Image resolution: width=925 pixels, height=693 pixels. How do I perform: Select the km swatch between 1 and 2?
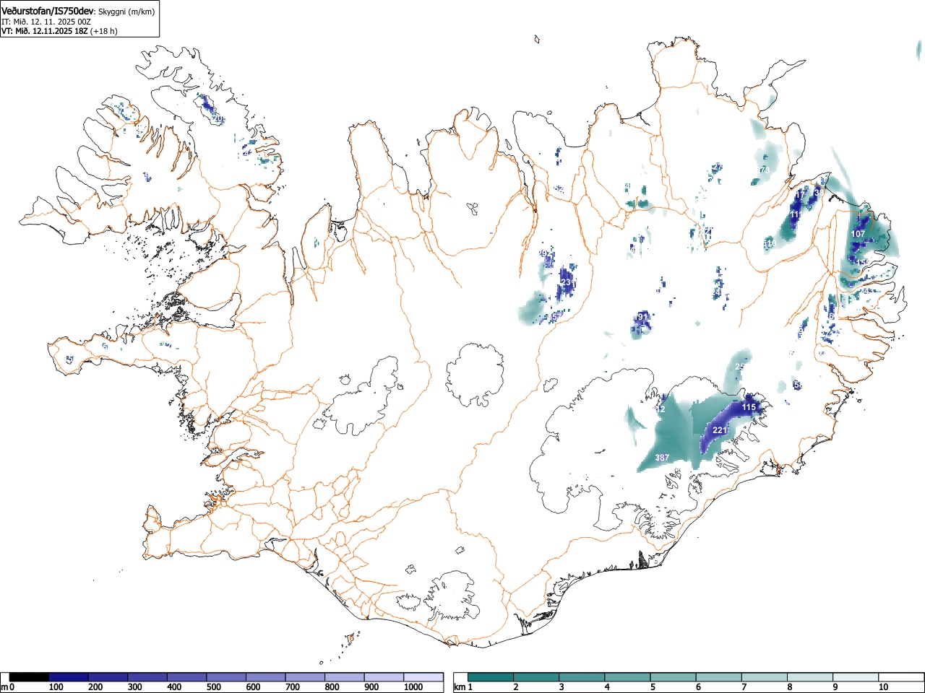coord(491,677)
